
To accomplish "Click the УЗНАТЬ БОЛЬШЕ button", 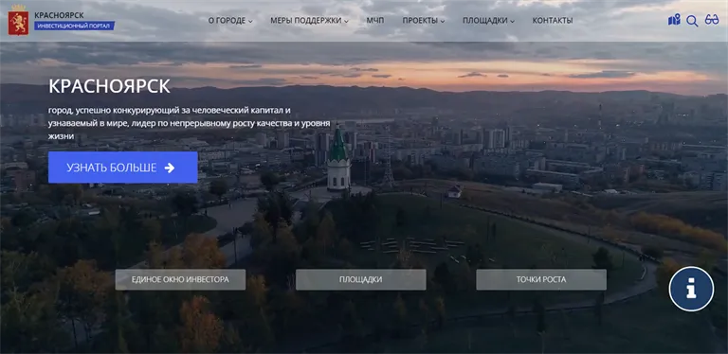I will 123,168.
